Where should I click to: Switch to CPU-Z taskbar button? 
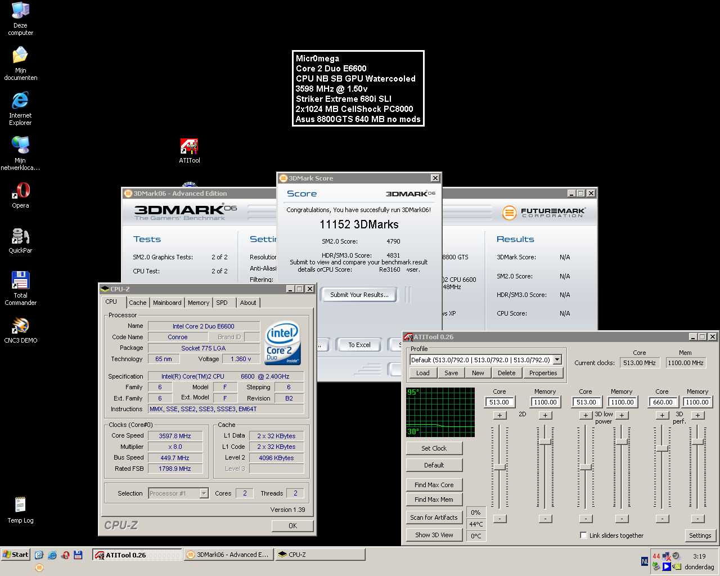pyautogui.click(x=320, y=555)
